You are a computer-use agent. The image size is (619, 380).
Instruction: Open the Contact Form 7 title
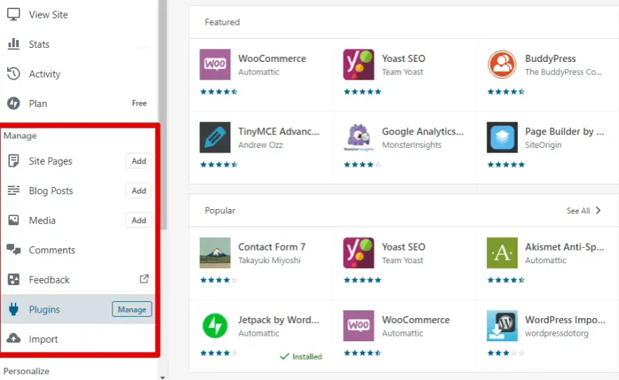pyautogui.click(x=272, y=247)
